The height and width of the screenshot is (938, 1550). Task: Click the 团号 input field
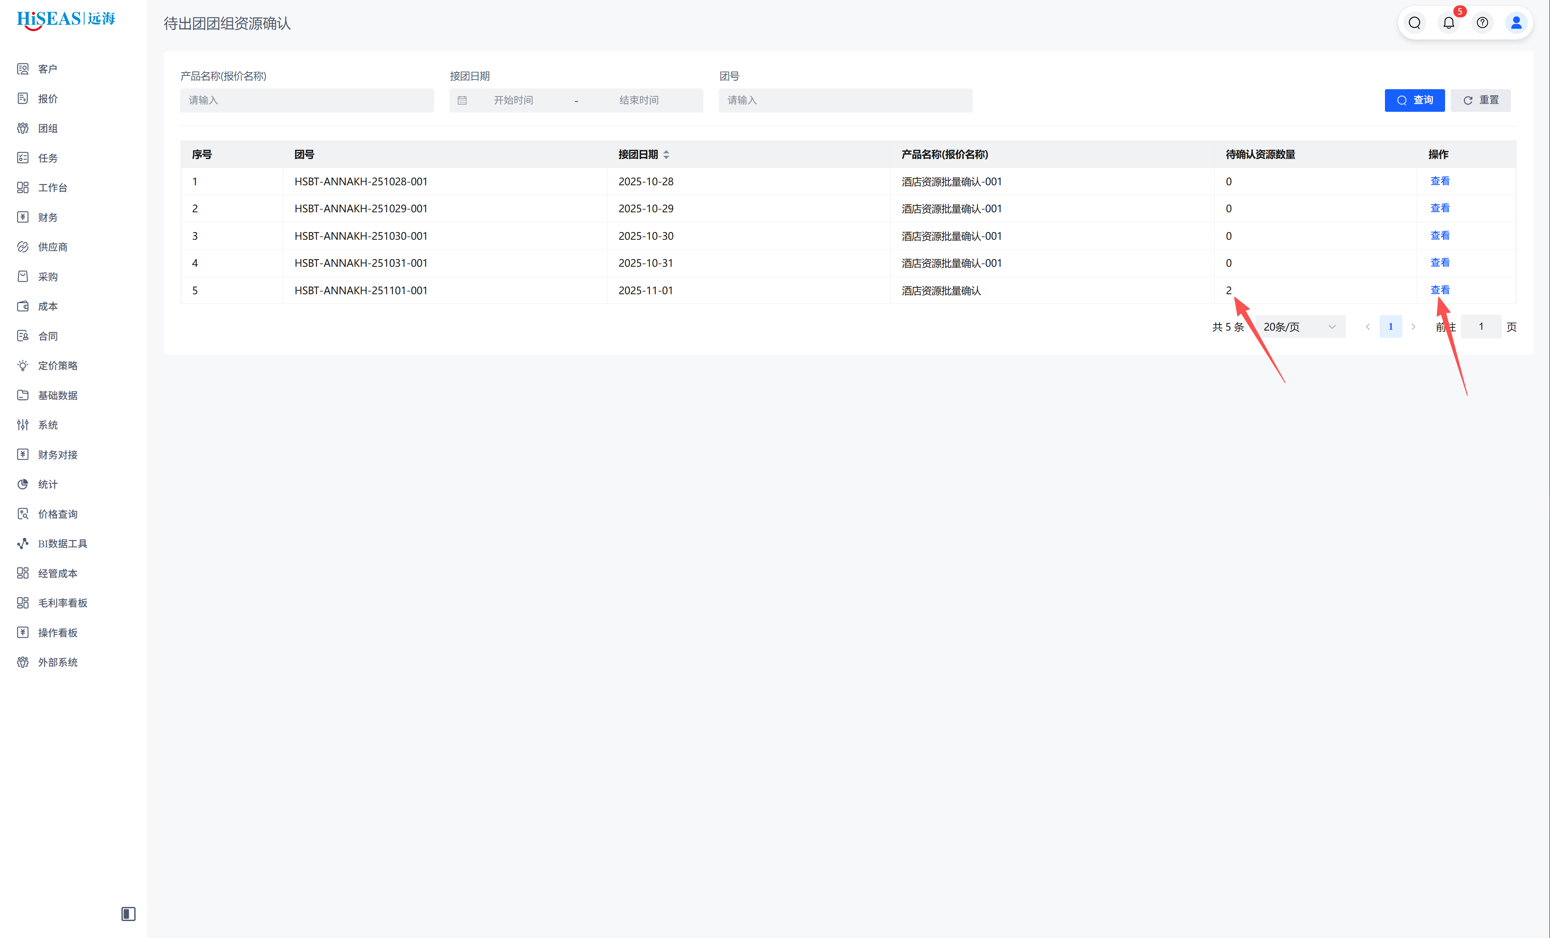tap(845, 100)
